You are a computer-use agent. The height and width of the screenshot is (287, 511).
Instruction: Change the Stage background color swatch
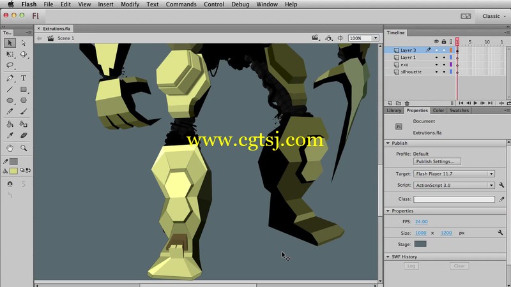pyautogui.click(x=420, y=244)
